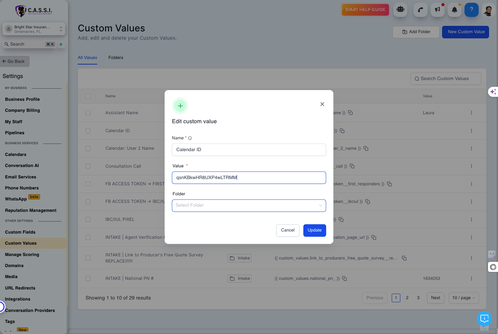Check the Consultation Call row checkbox
The height and width of the screenshot is (334, 498).
point(88,166)
